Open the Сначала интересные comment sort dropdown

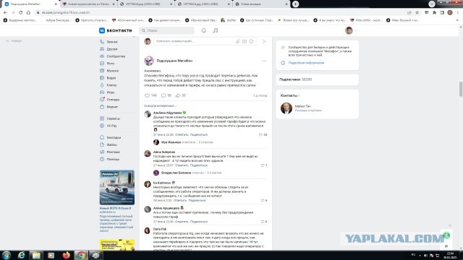pyautogui.click(x=161, y=105)
